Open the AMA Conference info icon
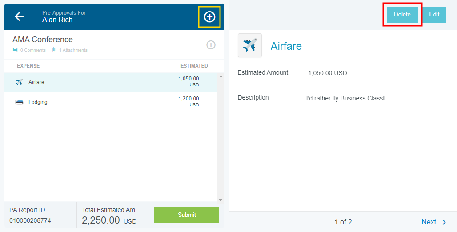 (211, 45)
